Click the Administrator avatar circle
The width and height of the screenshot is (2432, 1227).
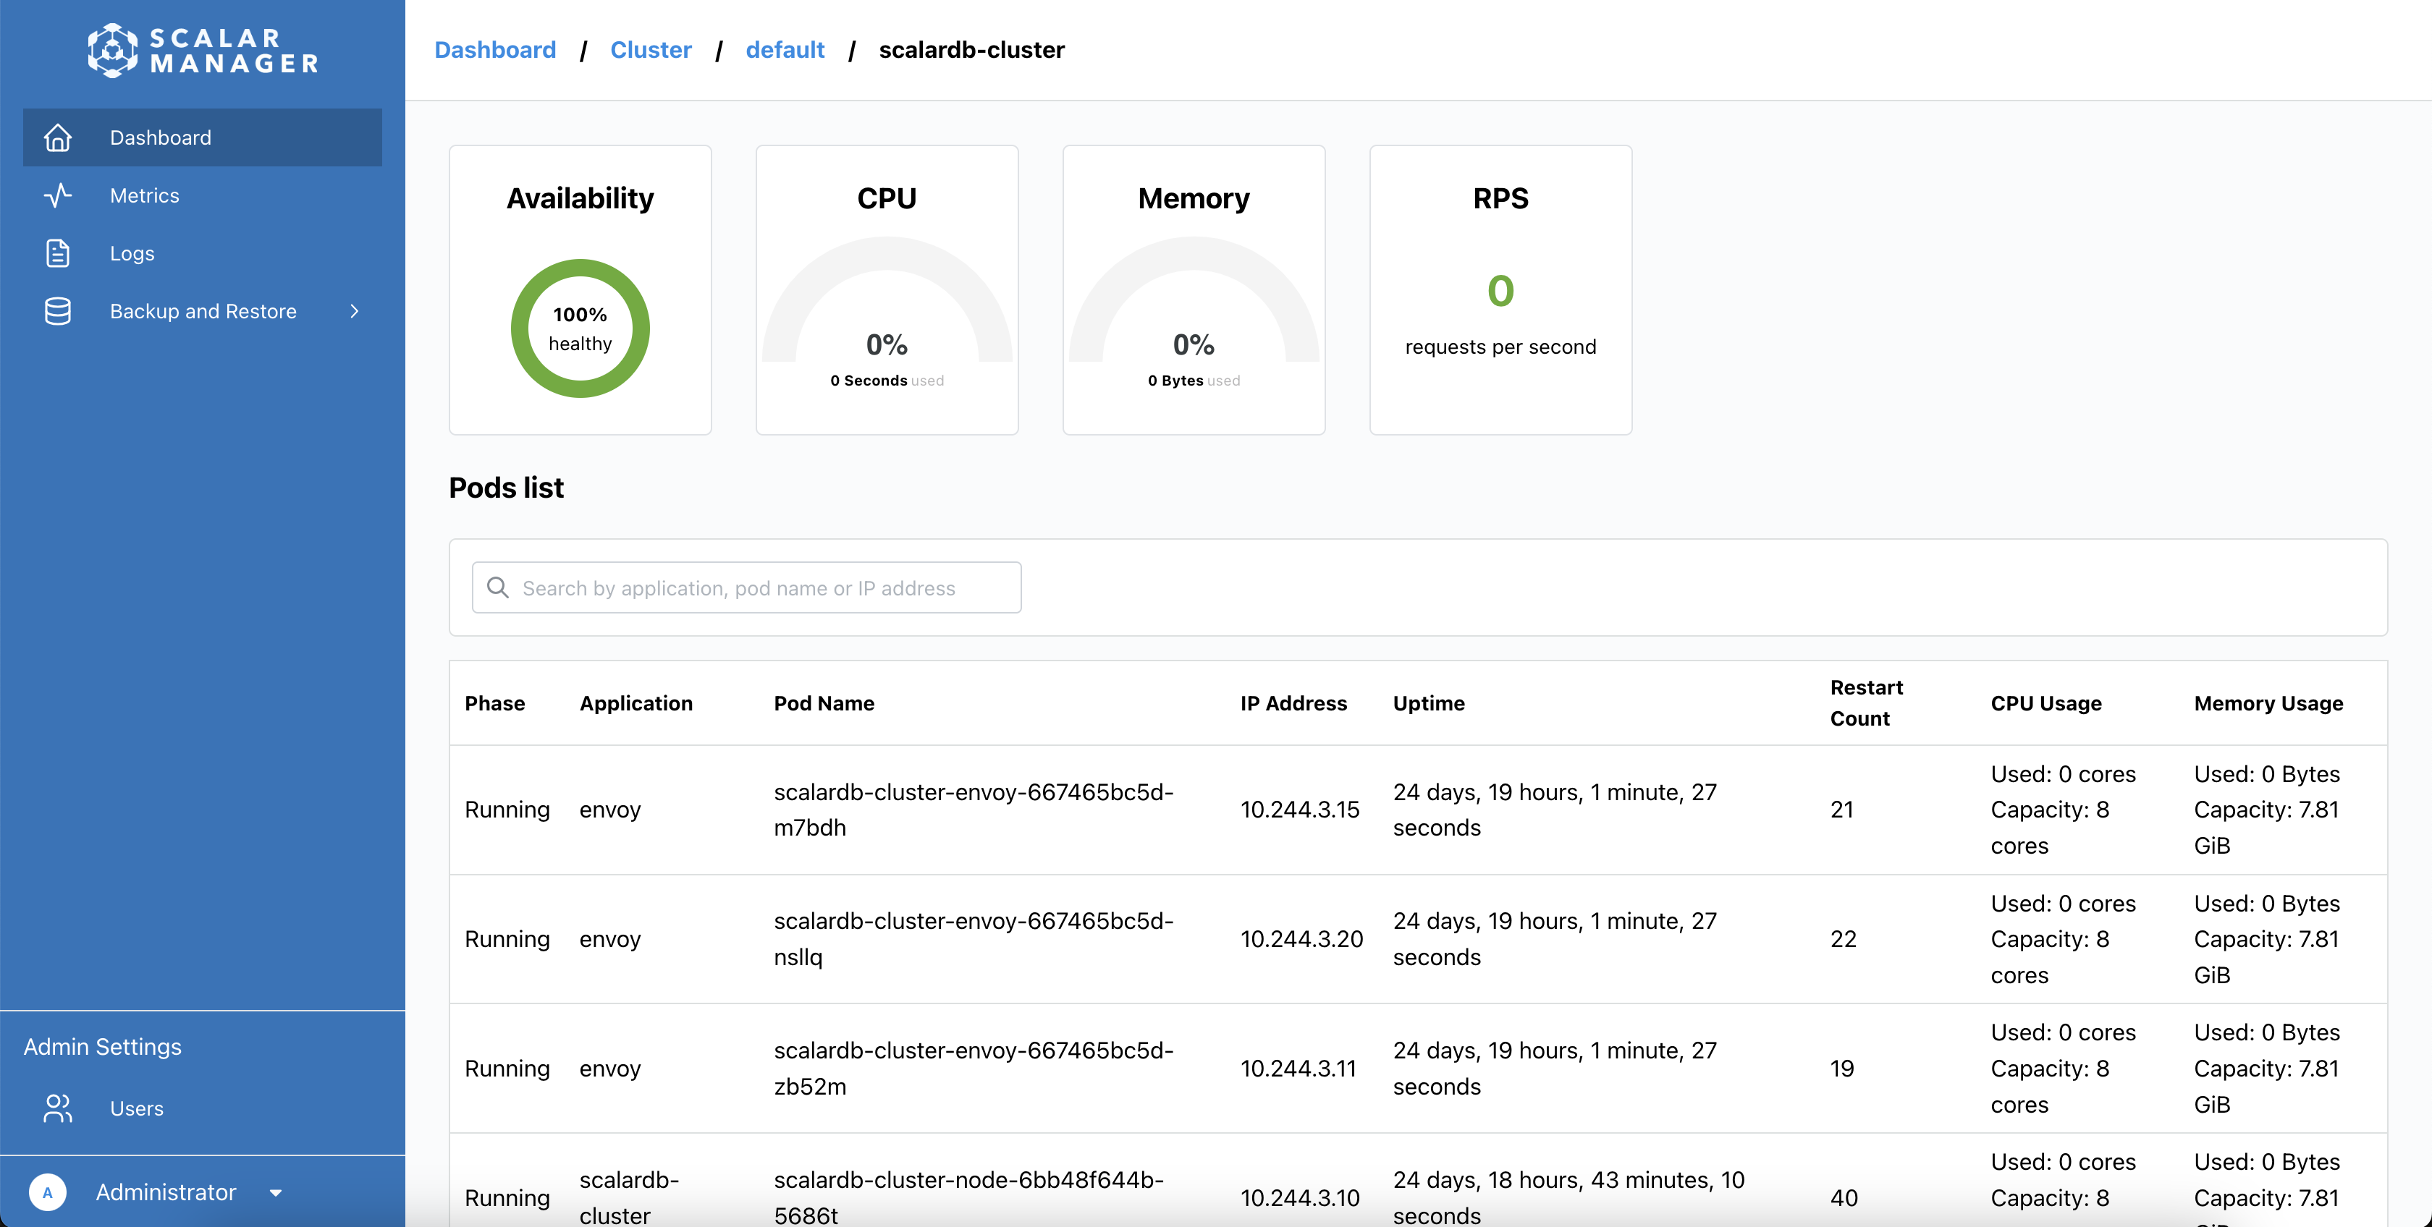(x=47, y=1192)
